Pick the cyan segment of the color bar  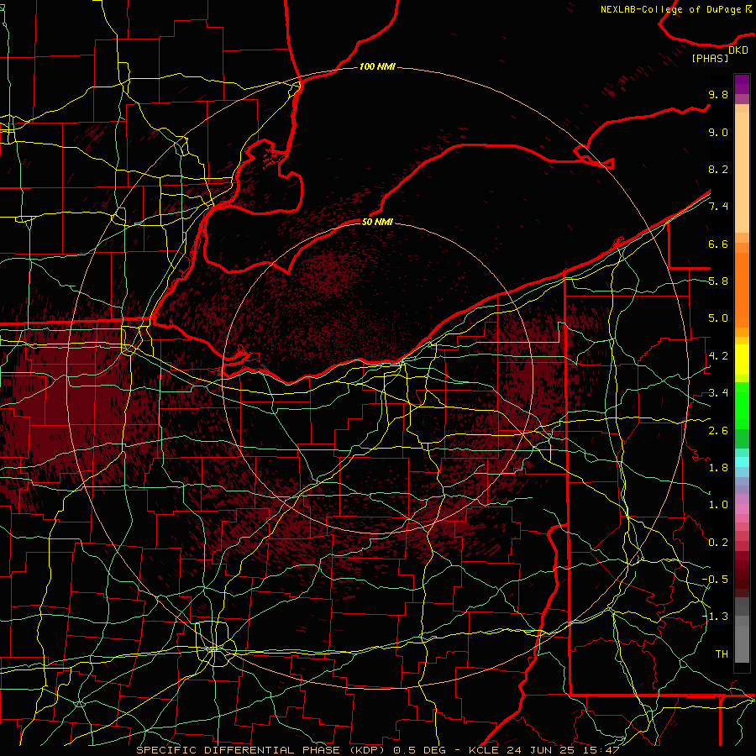[x=742, y=462]
